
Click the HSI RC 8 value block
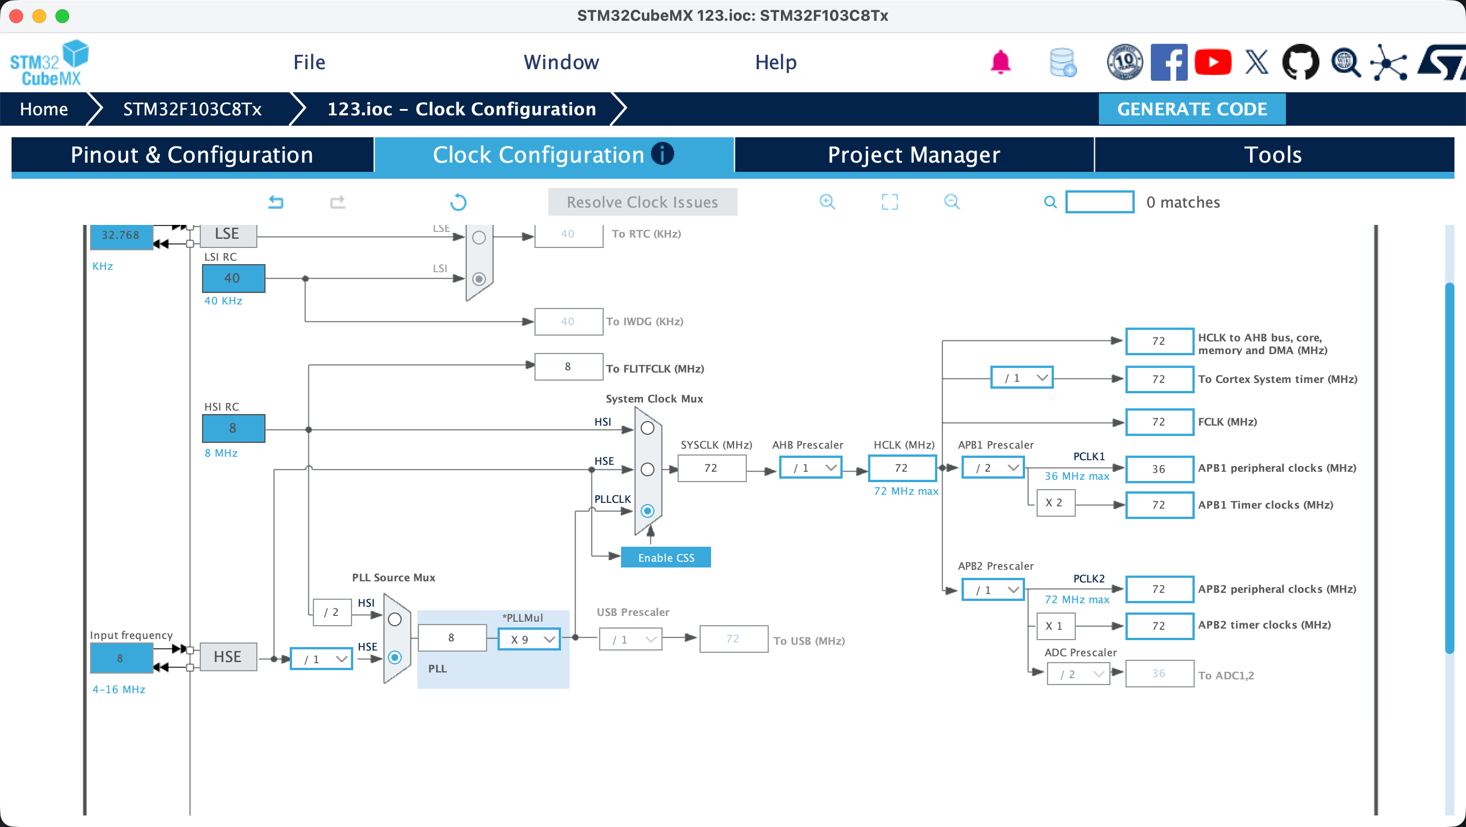tap(234, 428)
